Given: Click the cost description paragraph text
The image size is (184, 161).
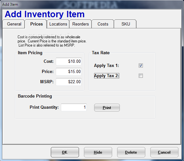Looking at the screenshot, I should tap(52, 41).
